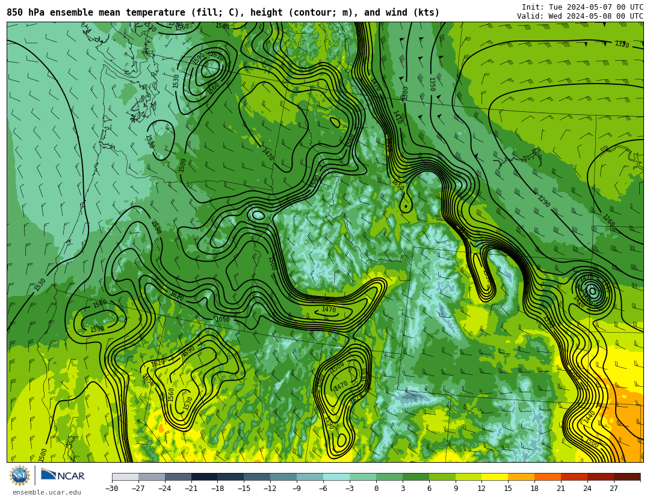
Task: Pick the colorbar swatch between 0 and 3
Action: (389, 477)
